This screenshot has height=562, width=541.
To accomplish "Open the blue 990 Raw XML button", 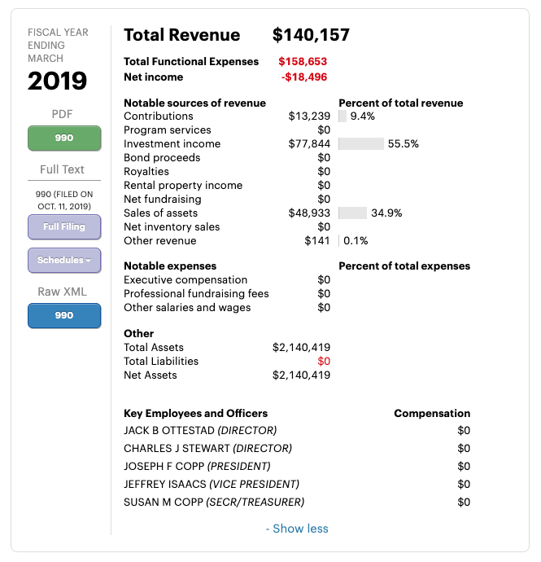I will (64, 315).
